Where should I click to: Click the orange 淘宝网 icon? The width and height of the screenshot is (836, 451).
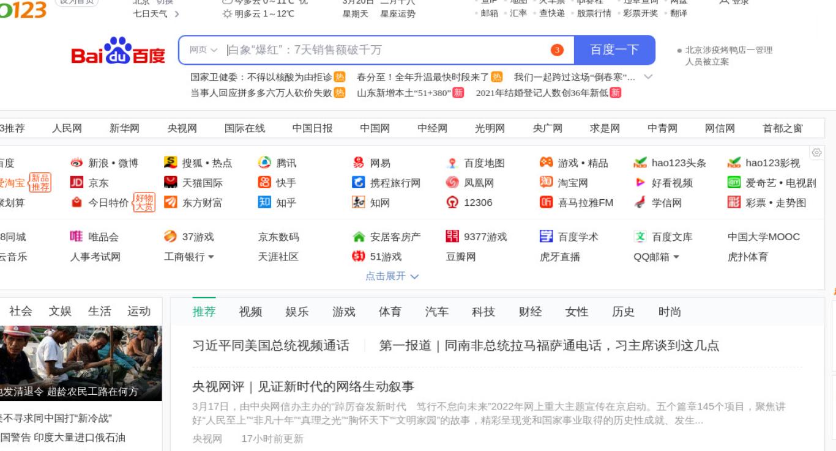[x=546, y=183]
